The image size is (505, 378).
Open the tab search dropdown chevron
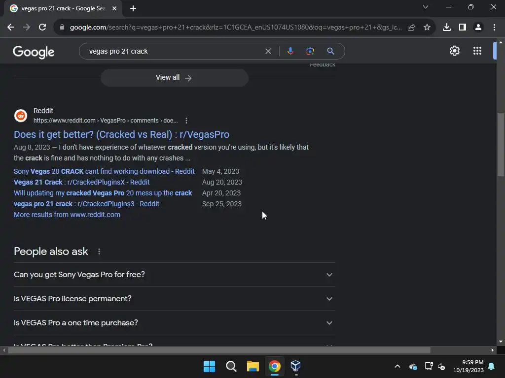(x=426, y=7)
